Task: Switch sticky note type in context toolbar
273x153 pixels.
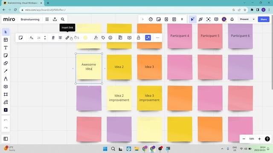Action: click(x=21, y=38)
